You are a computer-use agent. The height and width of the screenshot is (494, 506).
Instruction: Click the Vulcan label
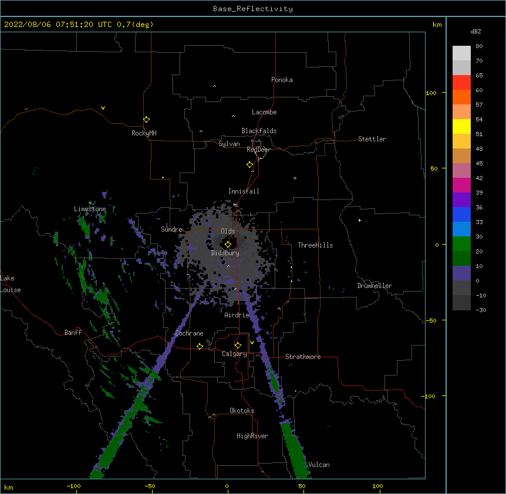(319, 465)
